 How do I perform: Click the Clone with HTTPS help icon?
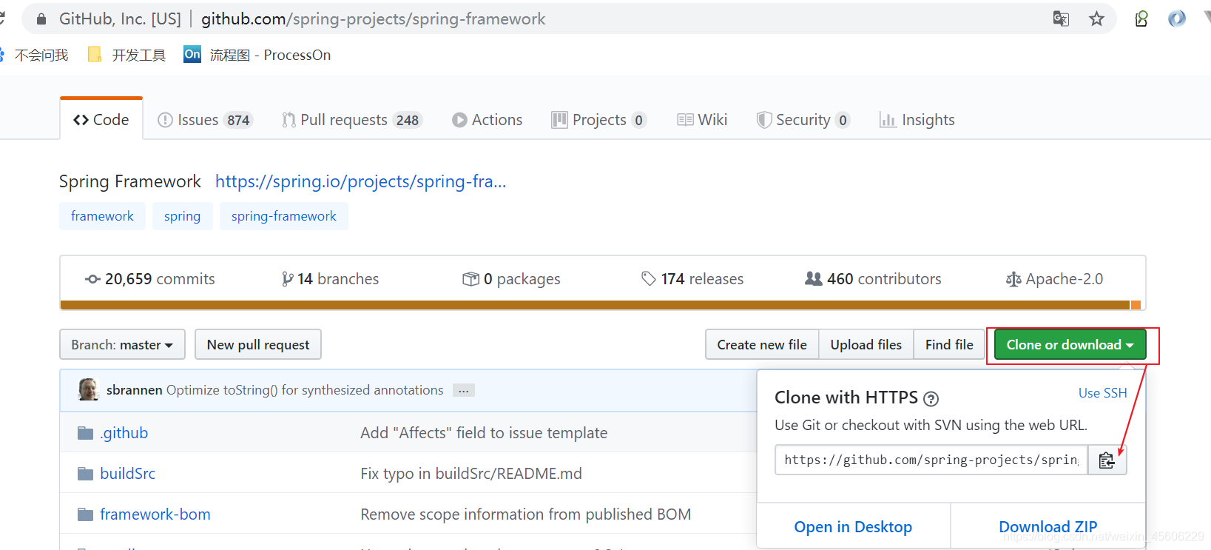[931, 399]
